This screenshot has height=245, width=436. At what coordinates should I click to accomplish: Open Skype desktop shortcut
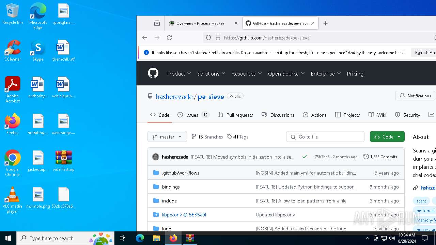point(38,51)
